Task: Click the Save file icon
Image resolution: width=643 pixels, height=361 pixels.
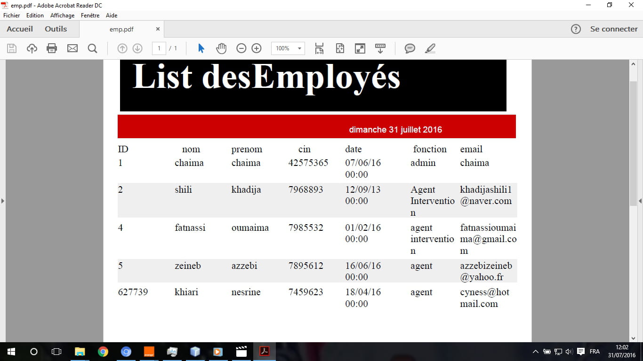Action: click(12, 48)
